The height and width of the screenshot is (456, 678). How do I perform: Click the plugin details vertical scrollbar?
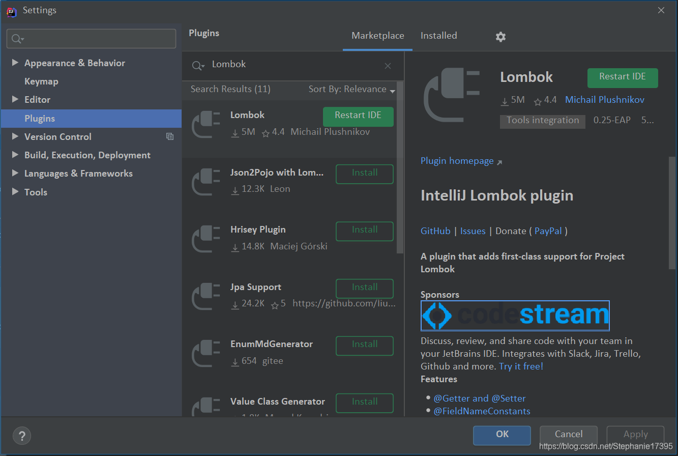pyautogui.click(x=672, y=213)
